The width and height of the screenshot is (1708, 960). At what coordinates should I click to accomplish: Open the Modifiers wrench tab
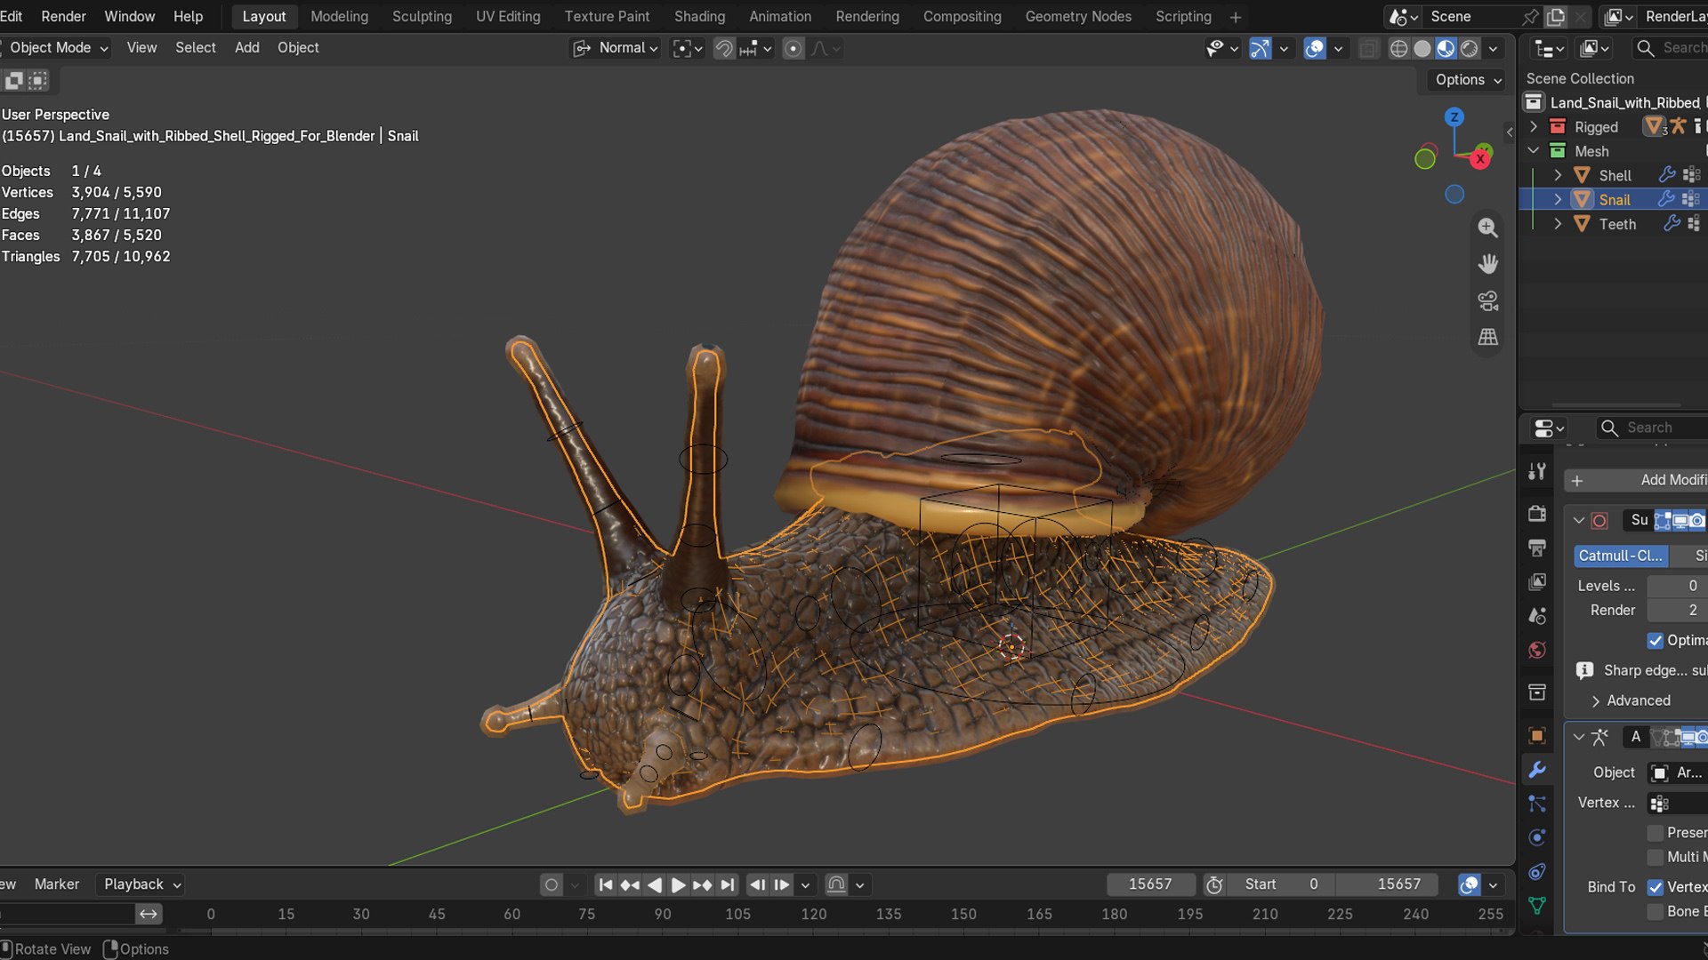1537,770
